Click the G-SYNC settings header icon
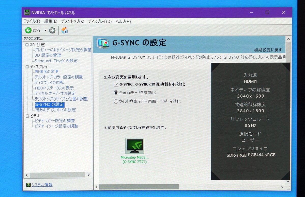Screen dimensions: 305x197 [x=103, y=43]
